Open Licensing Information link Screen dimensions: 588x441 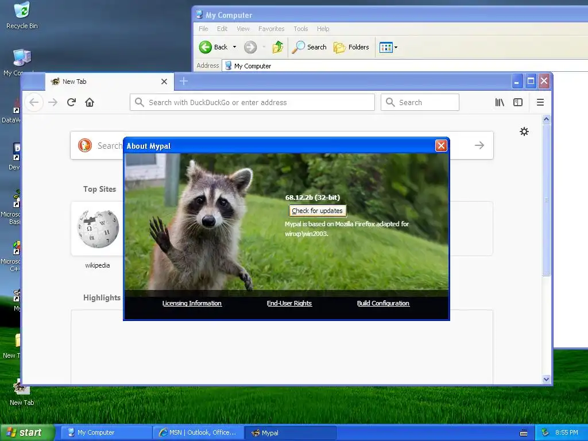(x=192, y=303)
